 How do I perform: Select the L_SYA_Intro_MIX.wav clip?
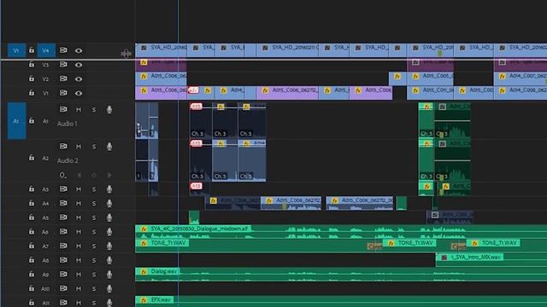(491, 260)
